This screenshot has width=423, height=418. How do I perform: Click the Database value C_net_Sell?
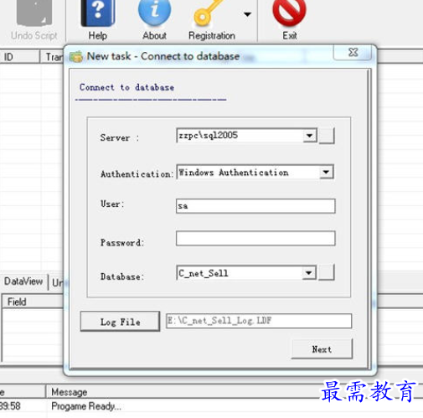tap(204, 273)
